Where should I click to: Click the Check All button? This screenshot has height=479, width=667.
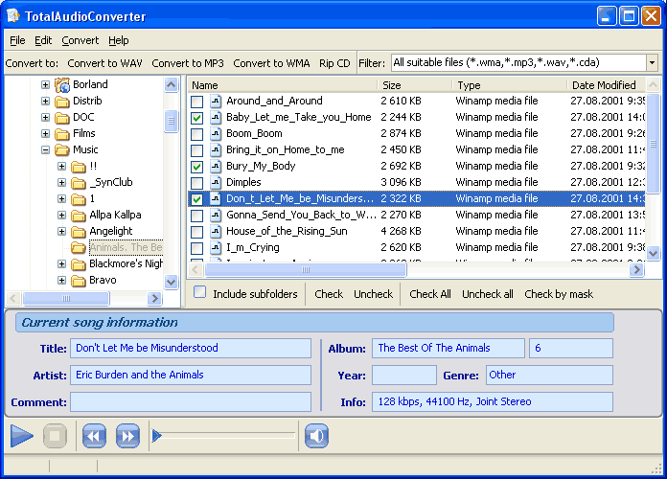click(430, 294)
